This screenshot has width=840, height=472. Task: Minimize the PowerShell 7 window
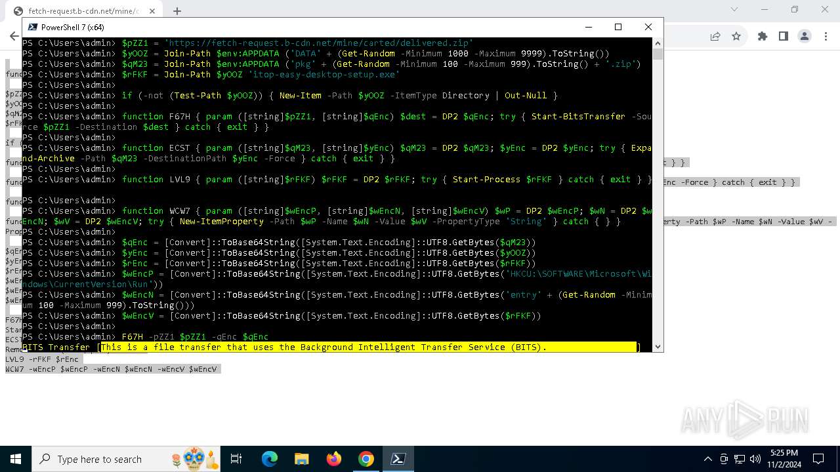(x=588, y=27)
